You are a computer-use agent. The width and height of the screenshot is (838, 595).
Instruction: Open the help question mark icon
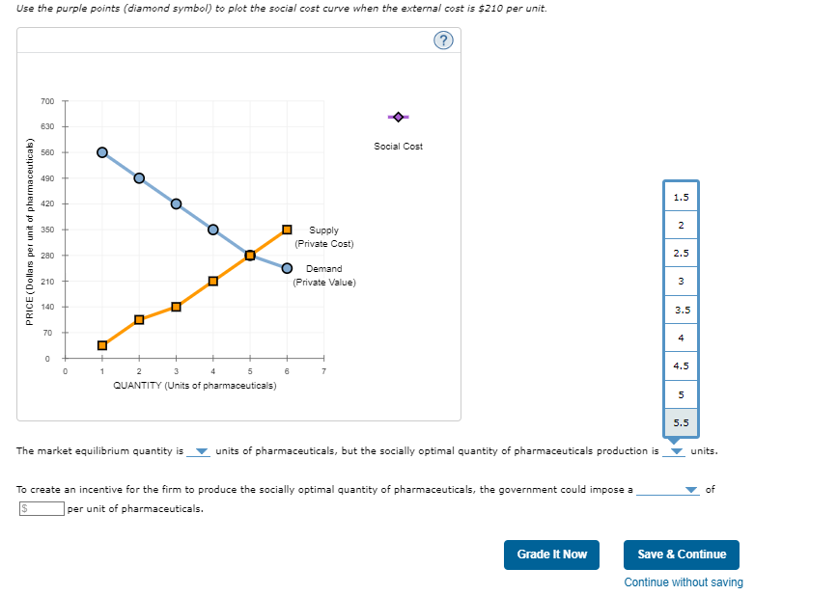443,39
